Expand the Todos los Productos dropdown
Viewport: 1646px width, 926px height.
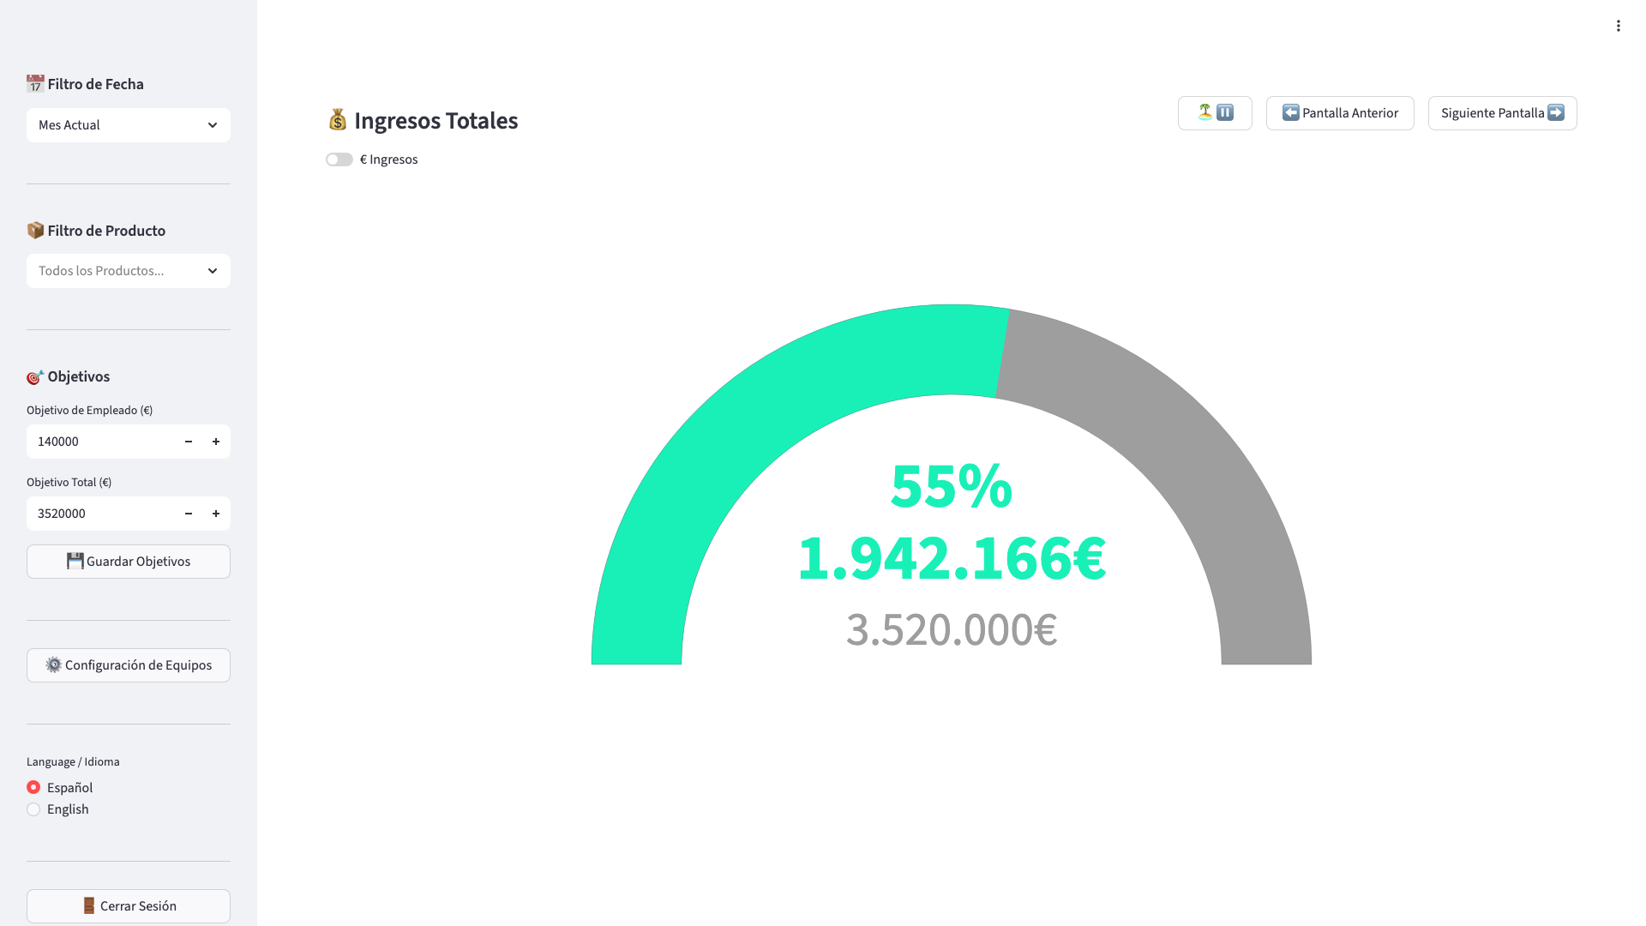click(129, 271)
